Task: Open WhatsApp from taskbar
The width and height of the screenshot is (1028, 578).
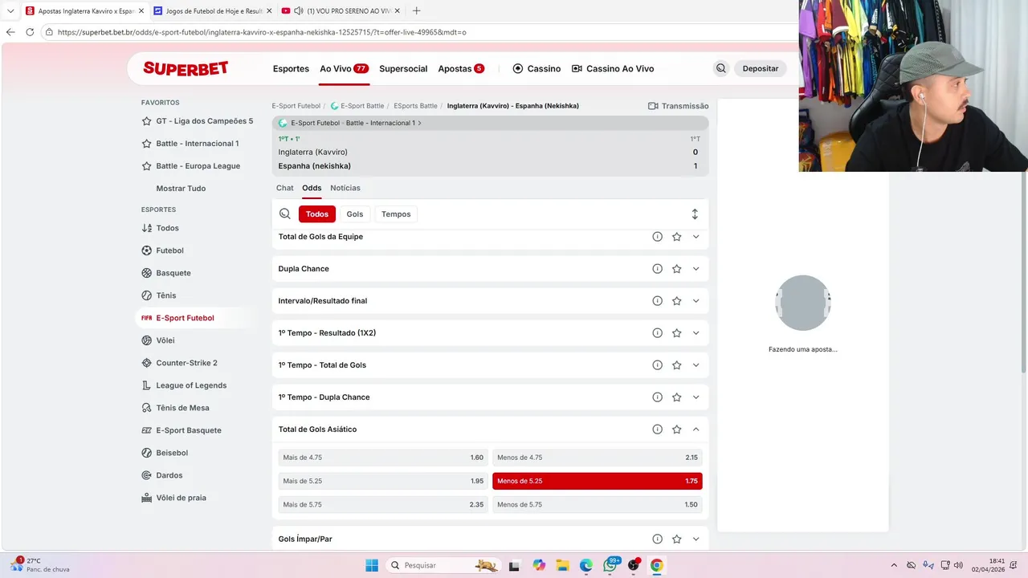Action: (610, 565)
